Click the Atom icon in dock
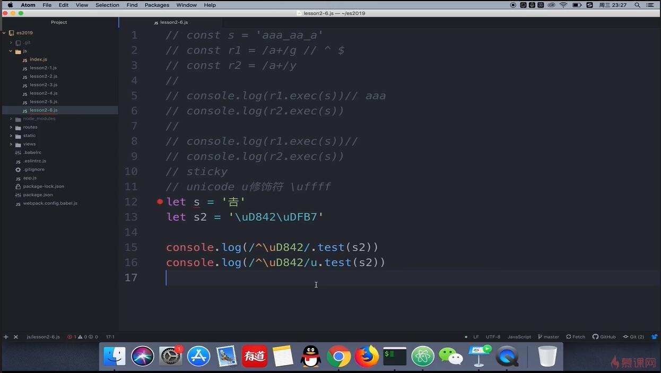The width and height of the screenshot is (661, 373). [x=423, y=356]
